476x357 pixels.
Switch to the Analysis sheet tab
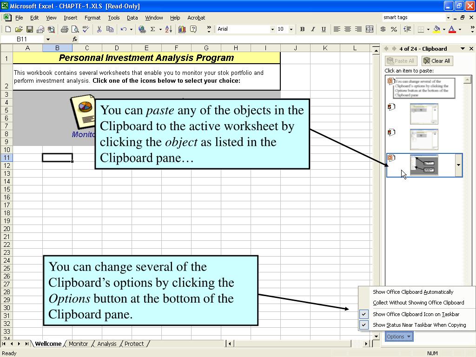[106, 344]
